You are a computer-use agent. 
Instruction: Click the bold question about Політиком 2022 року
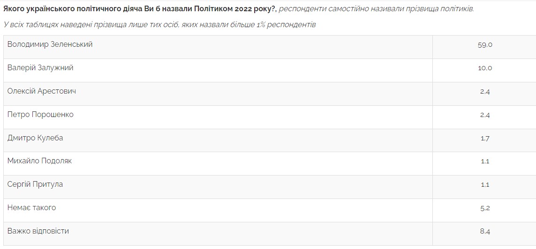pos(140,9)
